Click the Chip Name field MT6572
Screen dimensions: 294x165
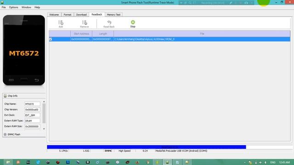coord(32,104)
